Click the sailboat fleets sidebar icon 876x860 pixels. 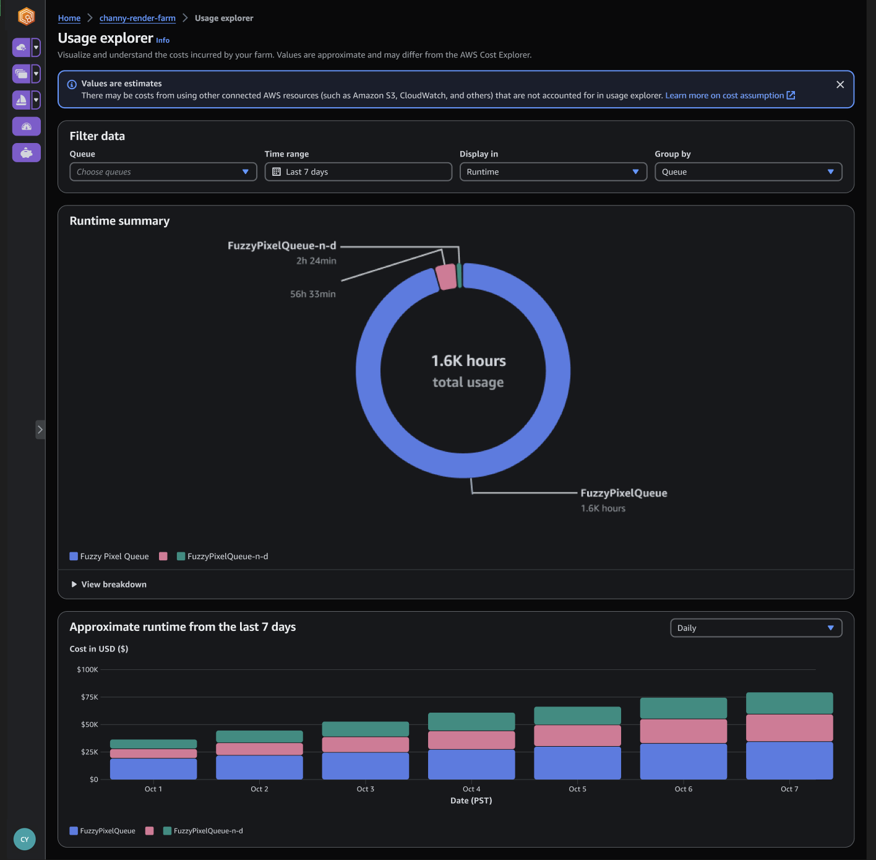(21, 100)
